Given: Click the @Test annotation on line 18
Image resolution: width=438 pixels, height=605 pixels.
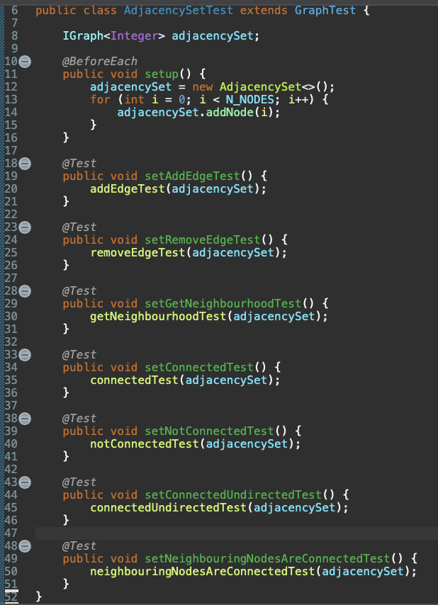Looking at the screenshot, I should (x=79, y=164).
